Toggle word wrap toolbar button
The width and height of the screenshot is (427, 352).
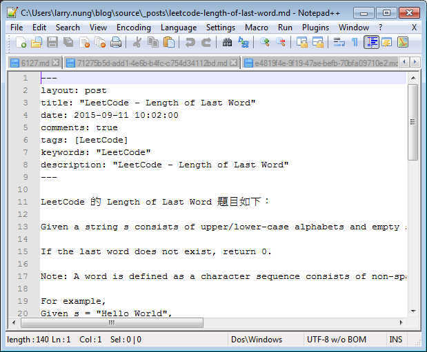(339, 43)
